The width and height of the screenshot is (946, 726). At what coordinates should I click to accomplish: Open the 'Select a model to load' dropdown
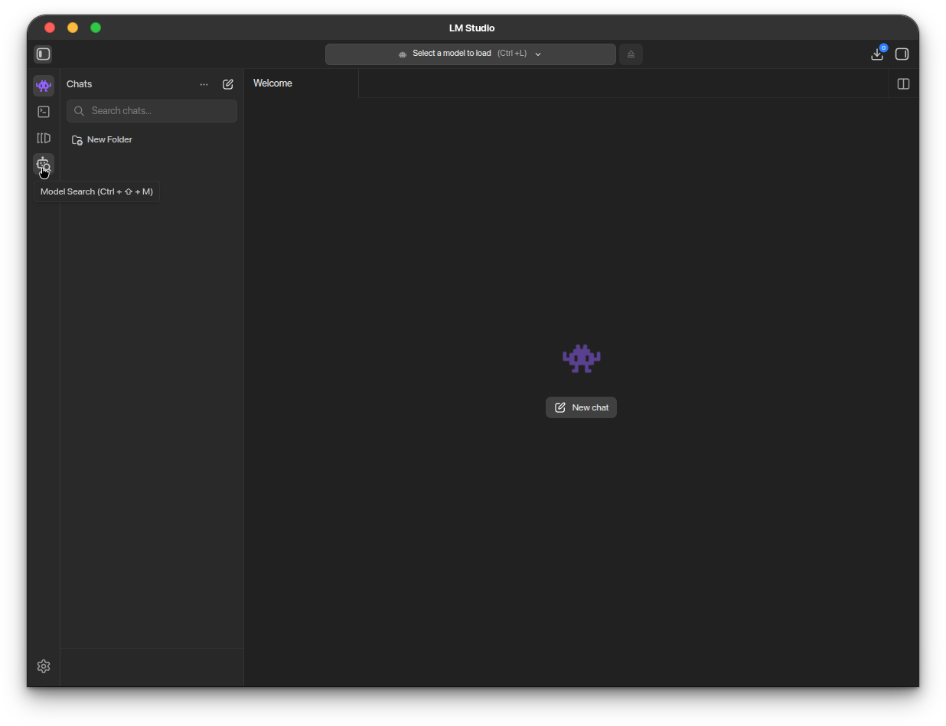(x=470, y=54)
